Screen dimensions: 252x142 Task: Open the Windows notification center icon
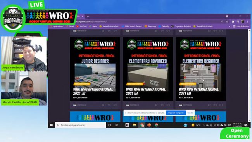[x=246, y=125]
